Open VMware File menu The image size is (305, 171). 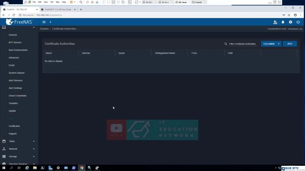(34, 2)
